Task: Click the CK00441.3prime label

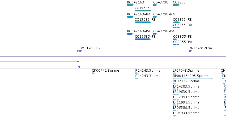Action: click(x=105, y=71)
